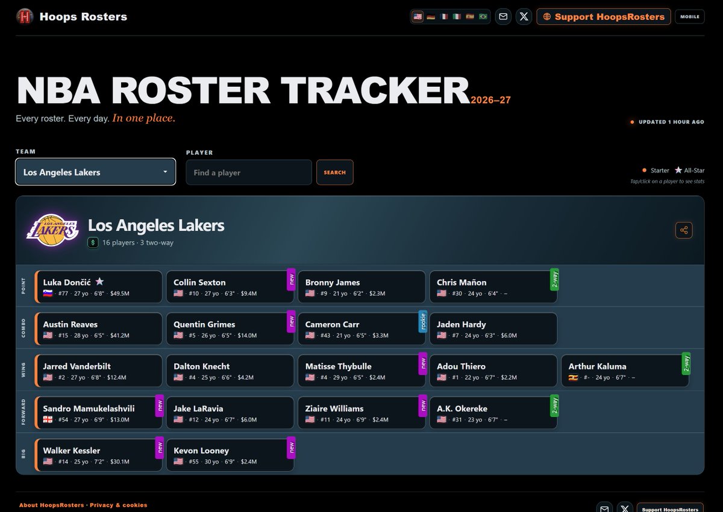This screenshot has height=512, width=723.
Task: Open the envelope contact icon in header
Action: point(503,17)
